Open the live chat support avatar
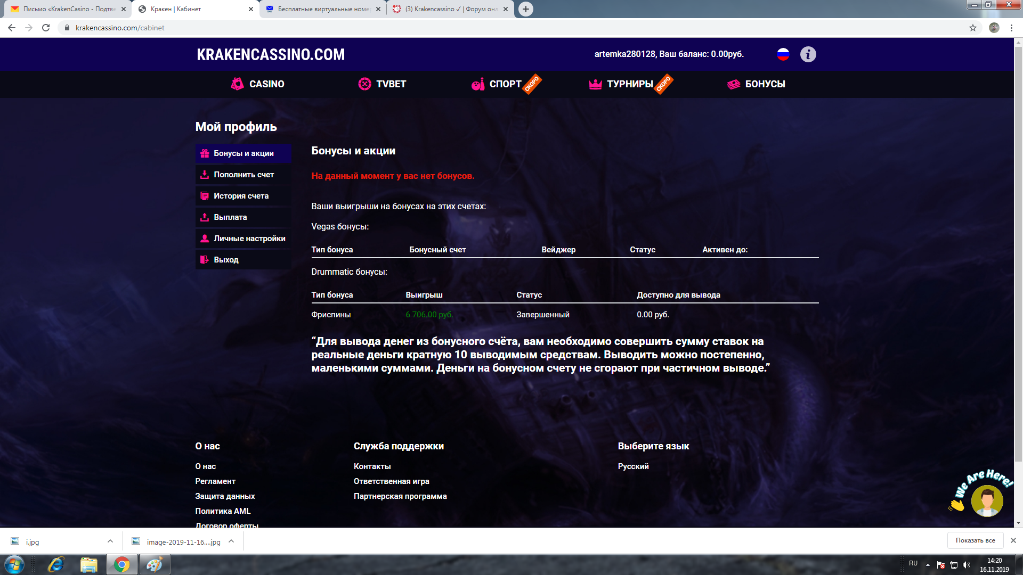 tap(986, 500)
